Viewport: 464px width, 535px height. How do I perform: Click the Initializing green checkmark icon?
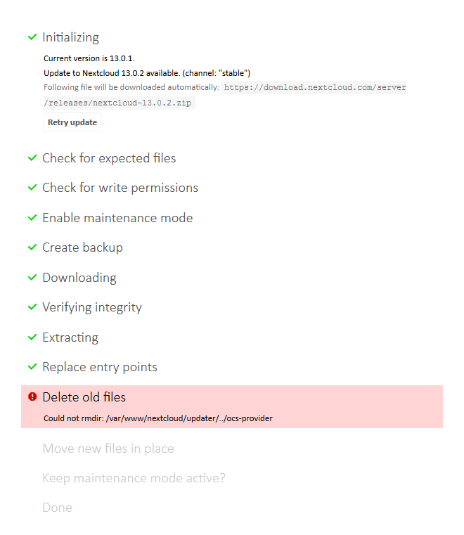pos(32,37)
